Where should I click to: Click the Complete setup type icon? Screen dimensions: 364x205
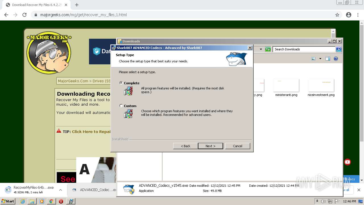128,91
